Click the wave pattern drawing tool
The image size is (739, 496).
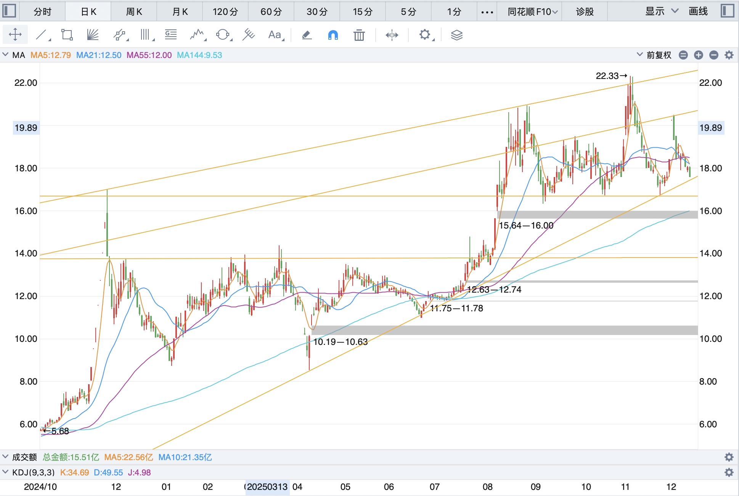click(197, 35)
